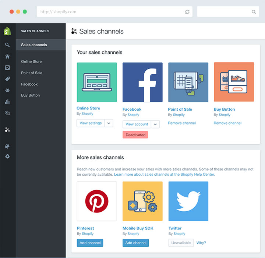Open Discounts via the scissors icon
This screenshot has width=265, height=258.
coord(7,113)
